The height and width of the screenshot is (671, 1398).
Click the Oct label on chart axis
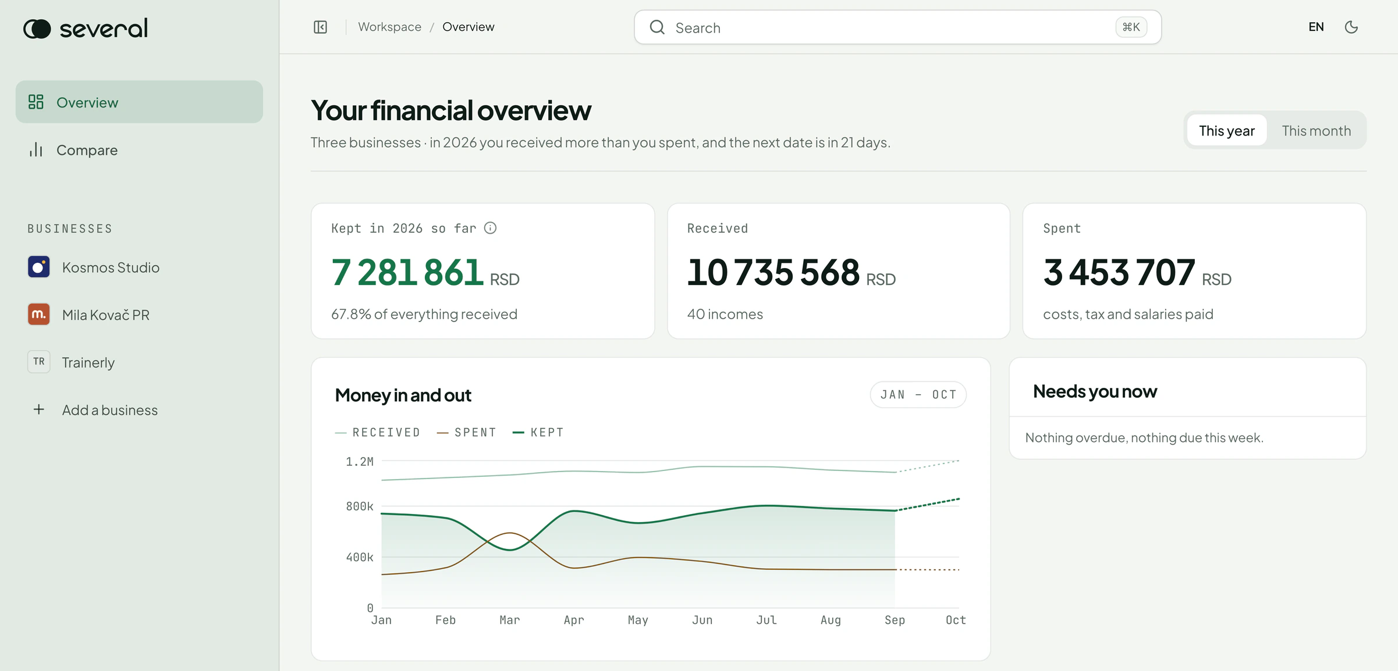[x=956, y=620]
